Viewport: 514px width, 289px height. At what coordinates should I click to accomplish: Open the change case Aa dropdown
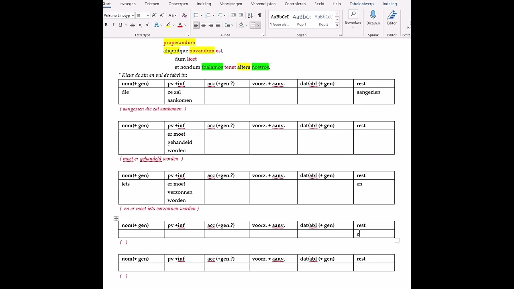172,15
